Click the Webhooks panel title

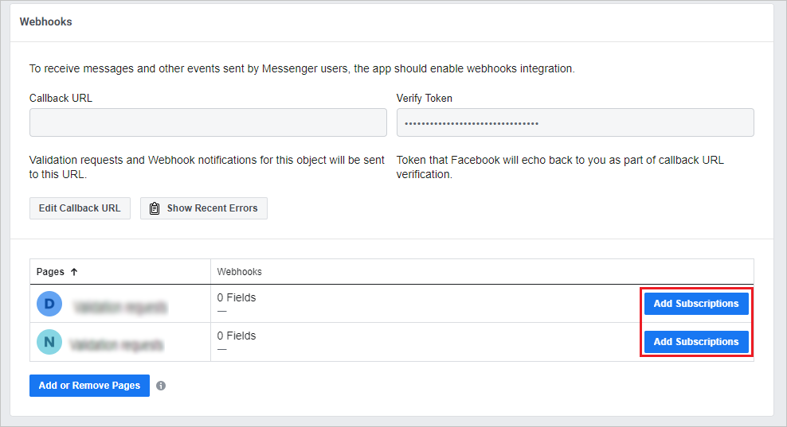[45, 22]
